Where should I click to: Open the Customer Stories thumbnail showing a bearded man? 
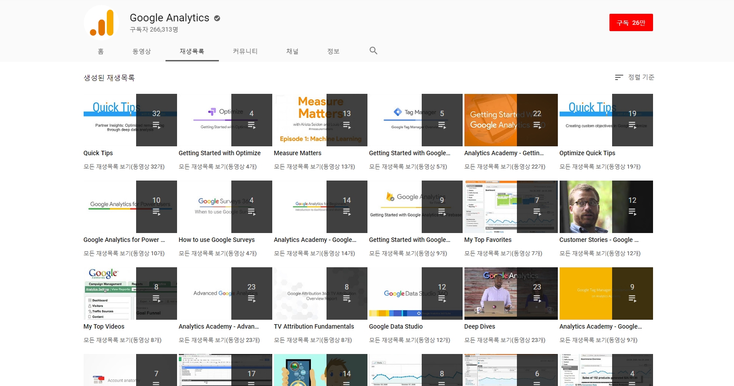(606, 207)
